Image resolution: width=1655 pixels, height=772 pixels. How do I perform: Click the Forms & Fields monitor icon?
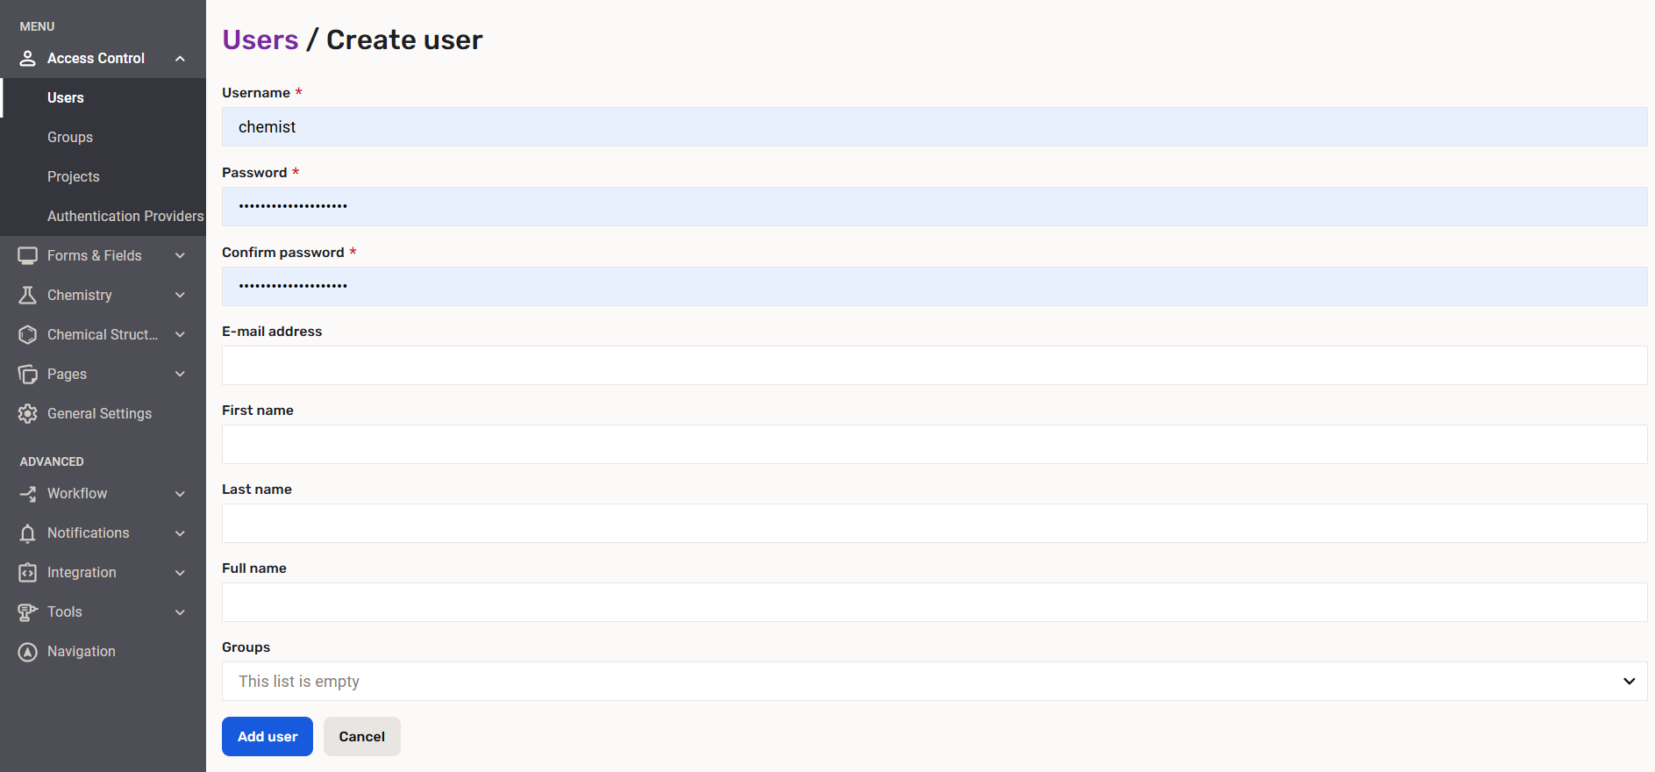point(26,255)
